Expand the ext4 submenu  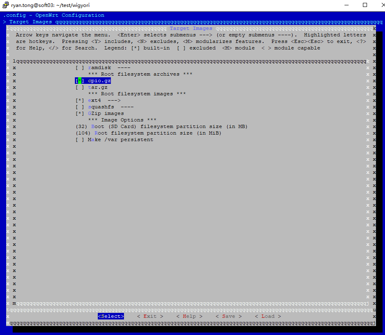[104, 100]
